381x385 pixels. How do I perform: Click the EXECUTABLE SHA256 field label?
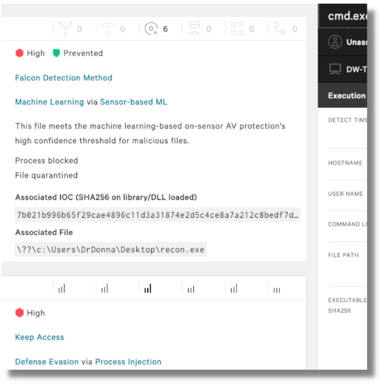(348, 305)
